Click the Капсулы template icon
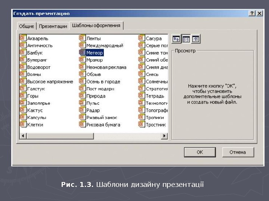 (23, 117)
